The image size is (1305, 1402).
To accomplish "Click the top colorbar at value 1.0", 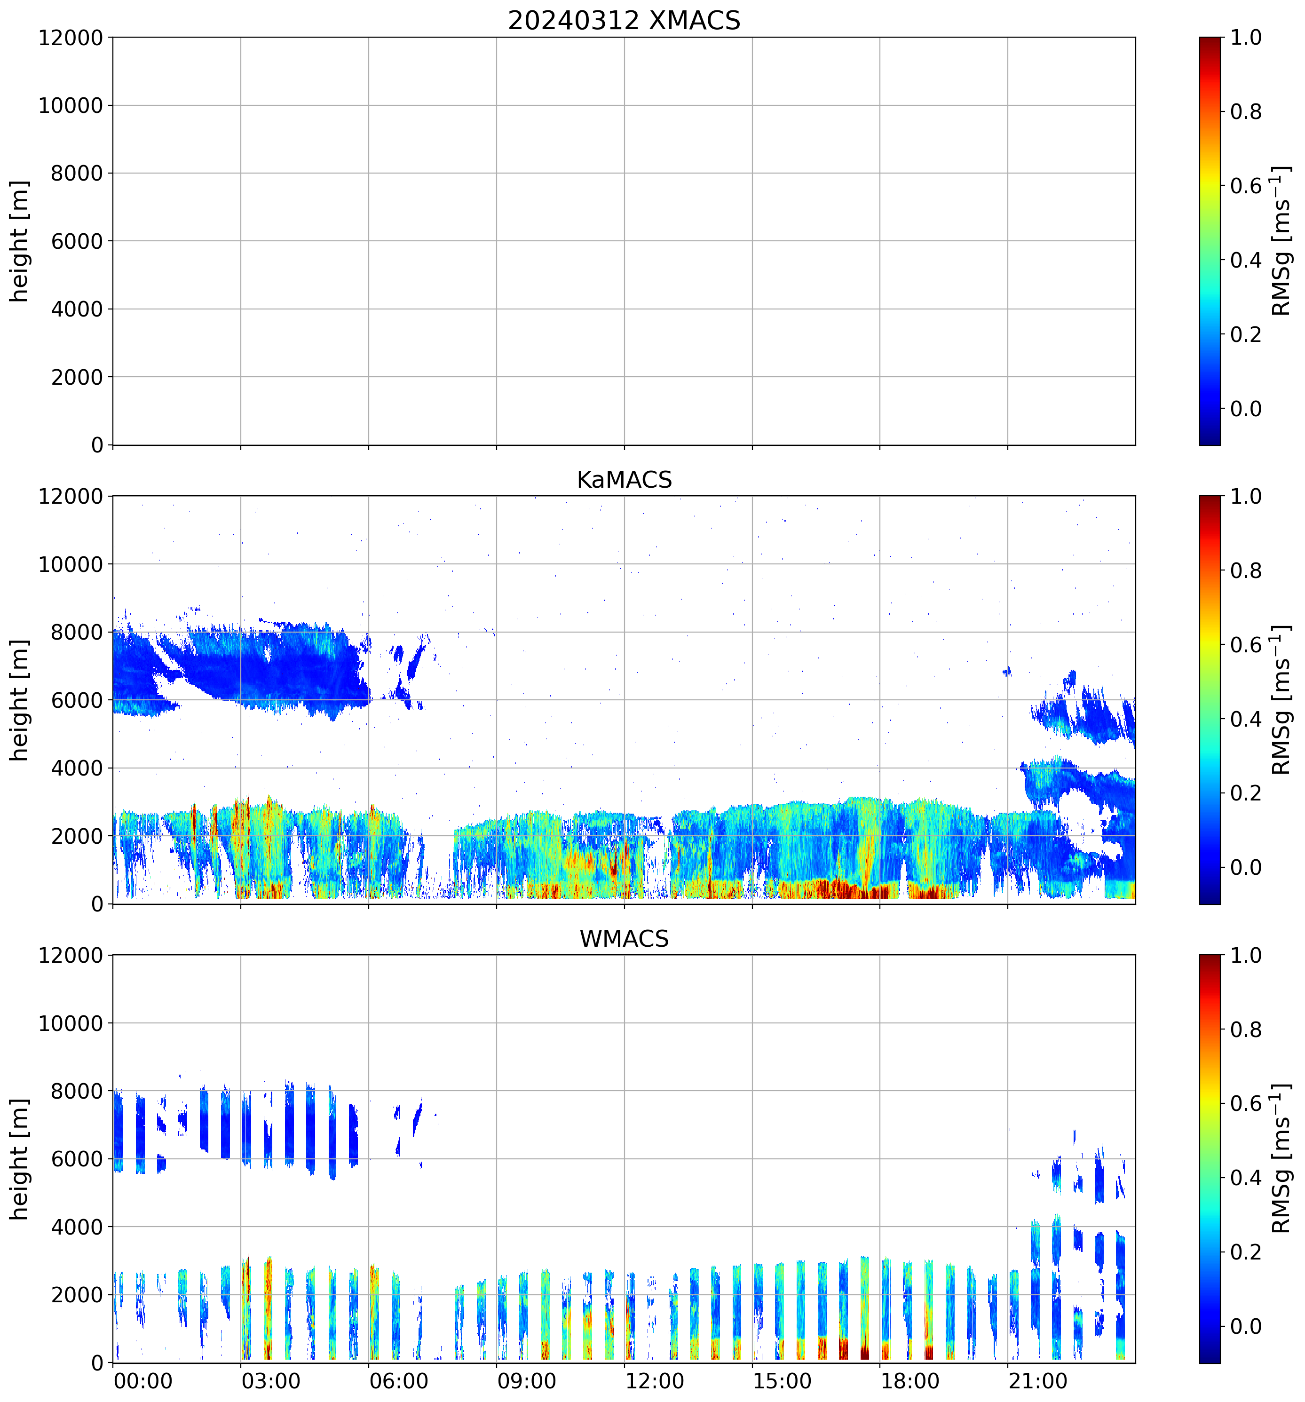I will 1209,39.
